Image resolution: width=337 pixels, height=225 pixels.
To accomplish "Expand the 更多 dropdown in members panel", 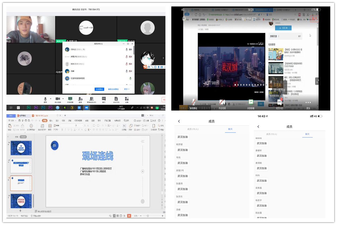I will point(126,89).
